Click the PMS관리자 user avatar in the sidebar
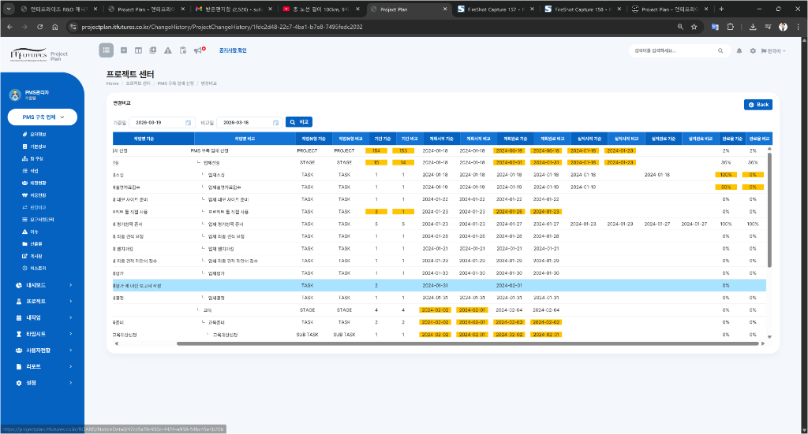Viewport: 808px width, 434px height. (x=15, y=95)
